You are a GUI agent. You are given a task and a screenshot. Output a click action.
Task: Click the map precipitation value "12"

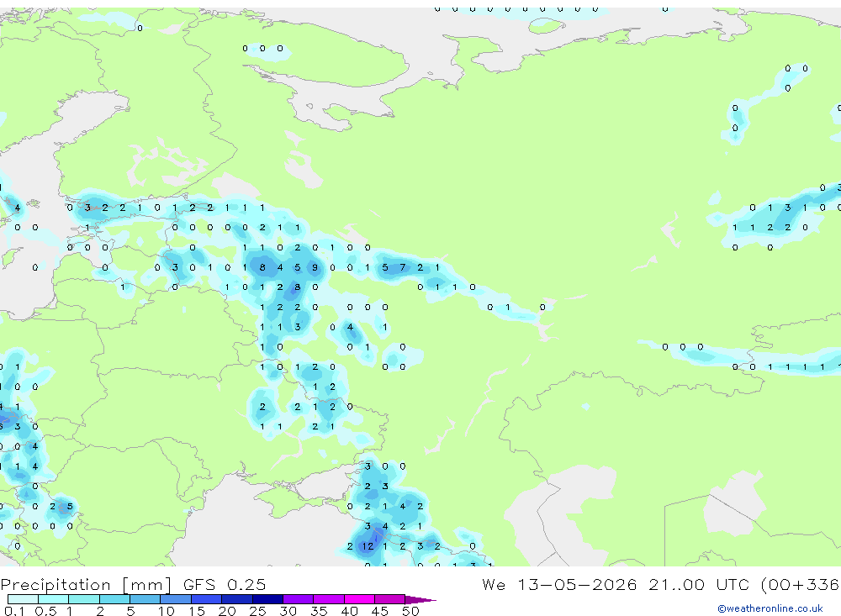click(368, 546)
